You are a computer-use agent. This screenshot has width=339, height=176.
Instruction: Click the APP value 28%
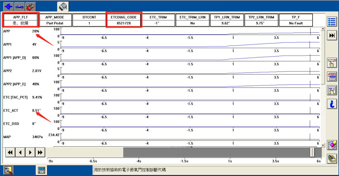[x=36, y=31]
